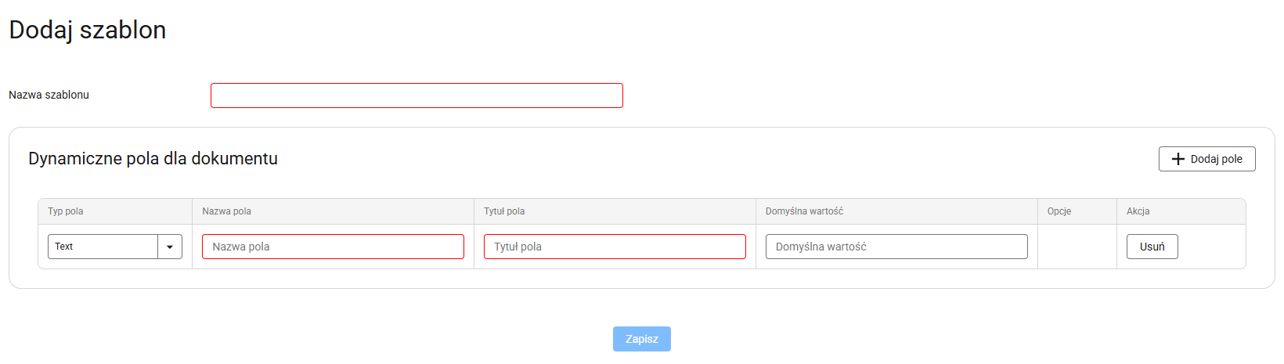This screenshot has height=364, width=1284.
Task: Click the Typ pola column header
Action: (66, 211)
